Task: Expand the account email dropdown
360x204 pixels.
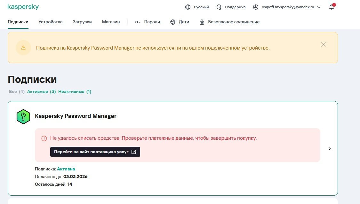Action: coord(318,7)
